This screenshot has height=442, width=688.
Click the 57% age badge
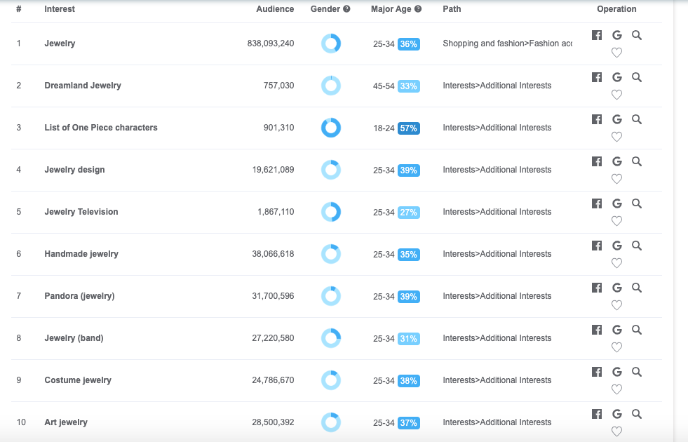pyautogui.click(x=408, y=128)
